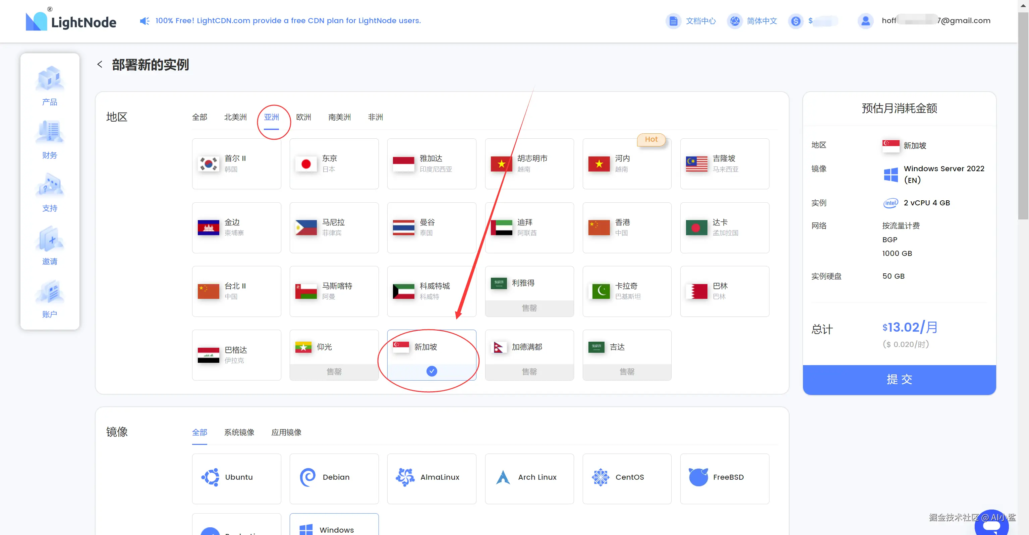1029x535 pixels.
Task: Open the 文档中心 documentation link
Action: (700, 21)
